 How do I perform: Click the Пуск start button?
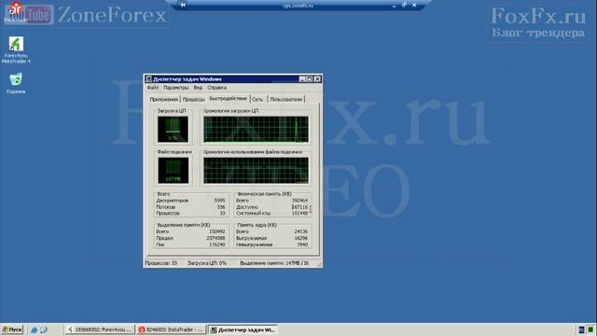click(x=12, y=329)
